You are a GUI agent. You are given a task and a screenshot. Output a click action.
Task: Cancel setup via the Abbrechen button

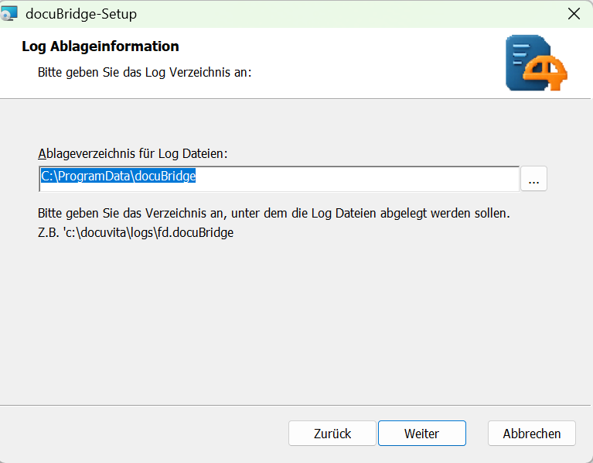click(x=532, y=434)
